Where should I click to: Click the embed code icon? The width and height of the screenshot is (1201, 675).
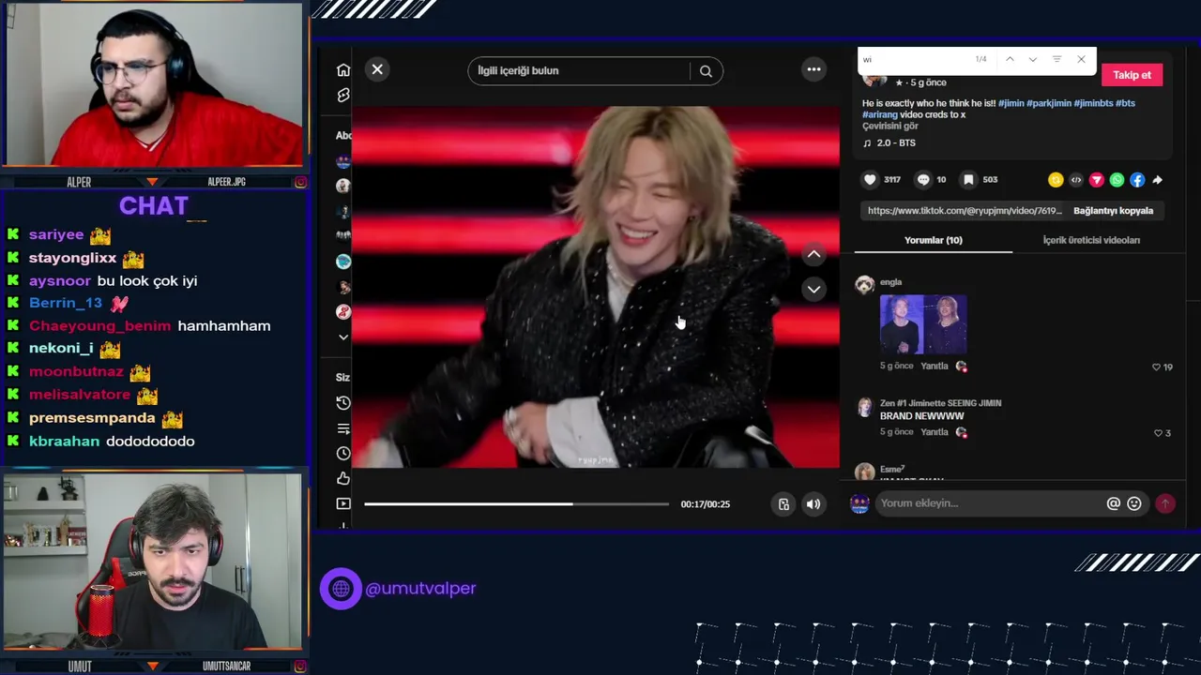click(1076, 180)
